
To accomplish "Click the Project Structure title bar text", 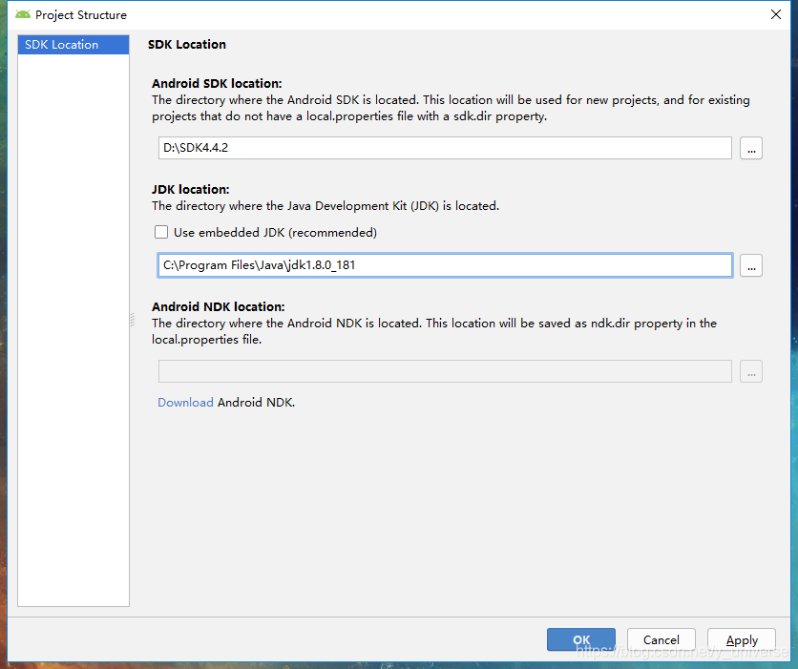I will coord(81,15).
